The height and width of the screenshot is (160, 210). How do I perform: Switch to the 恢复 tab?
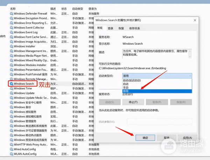121,28
